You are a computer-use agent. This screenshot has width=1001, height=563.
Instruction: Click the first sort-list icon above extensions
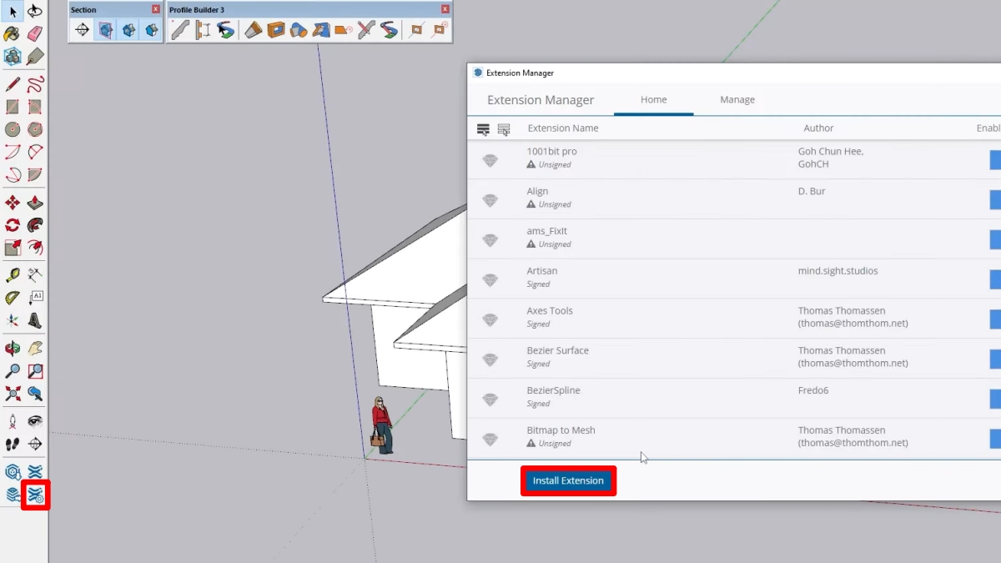[483, 129]
